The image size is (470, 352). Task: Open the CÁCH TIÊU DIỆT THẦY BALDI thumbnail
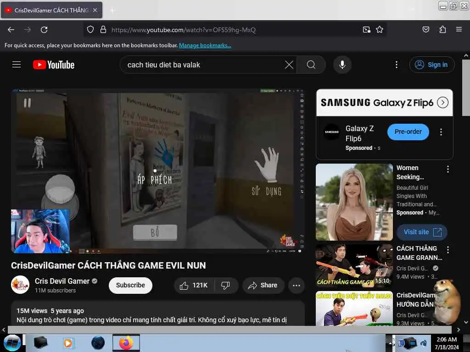click(354, 308)
